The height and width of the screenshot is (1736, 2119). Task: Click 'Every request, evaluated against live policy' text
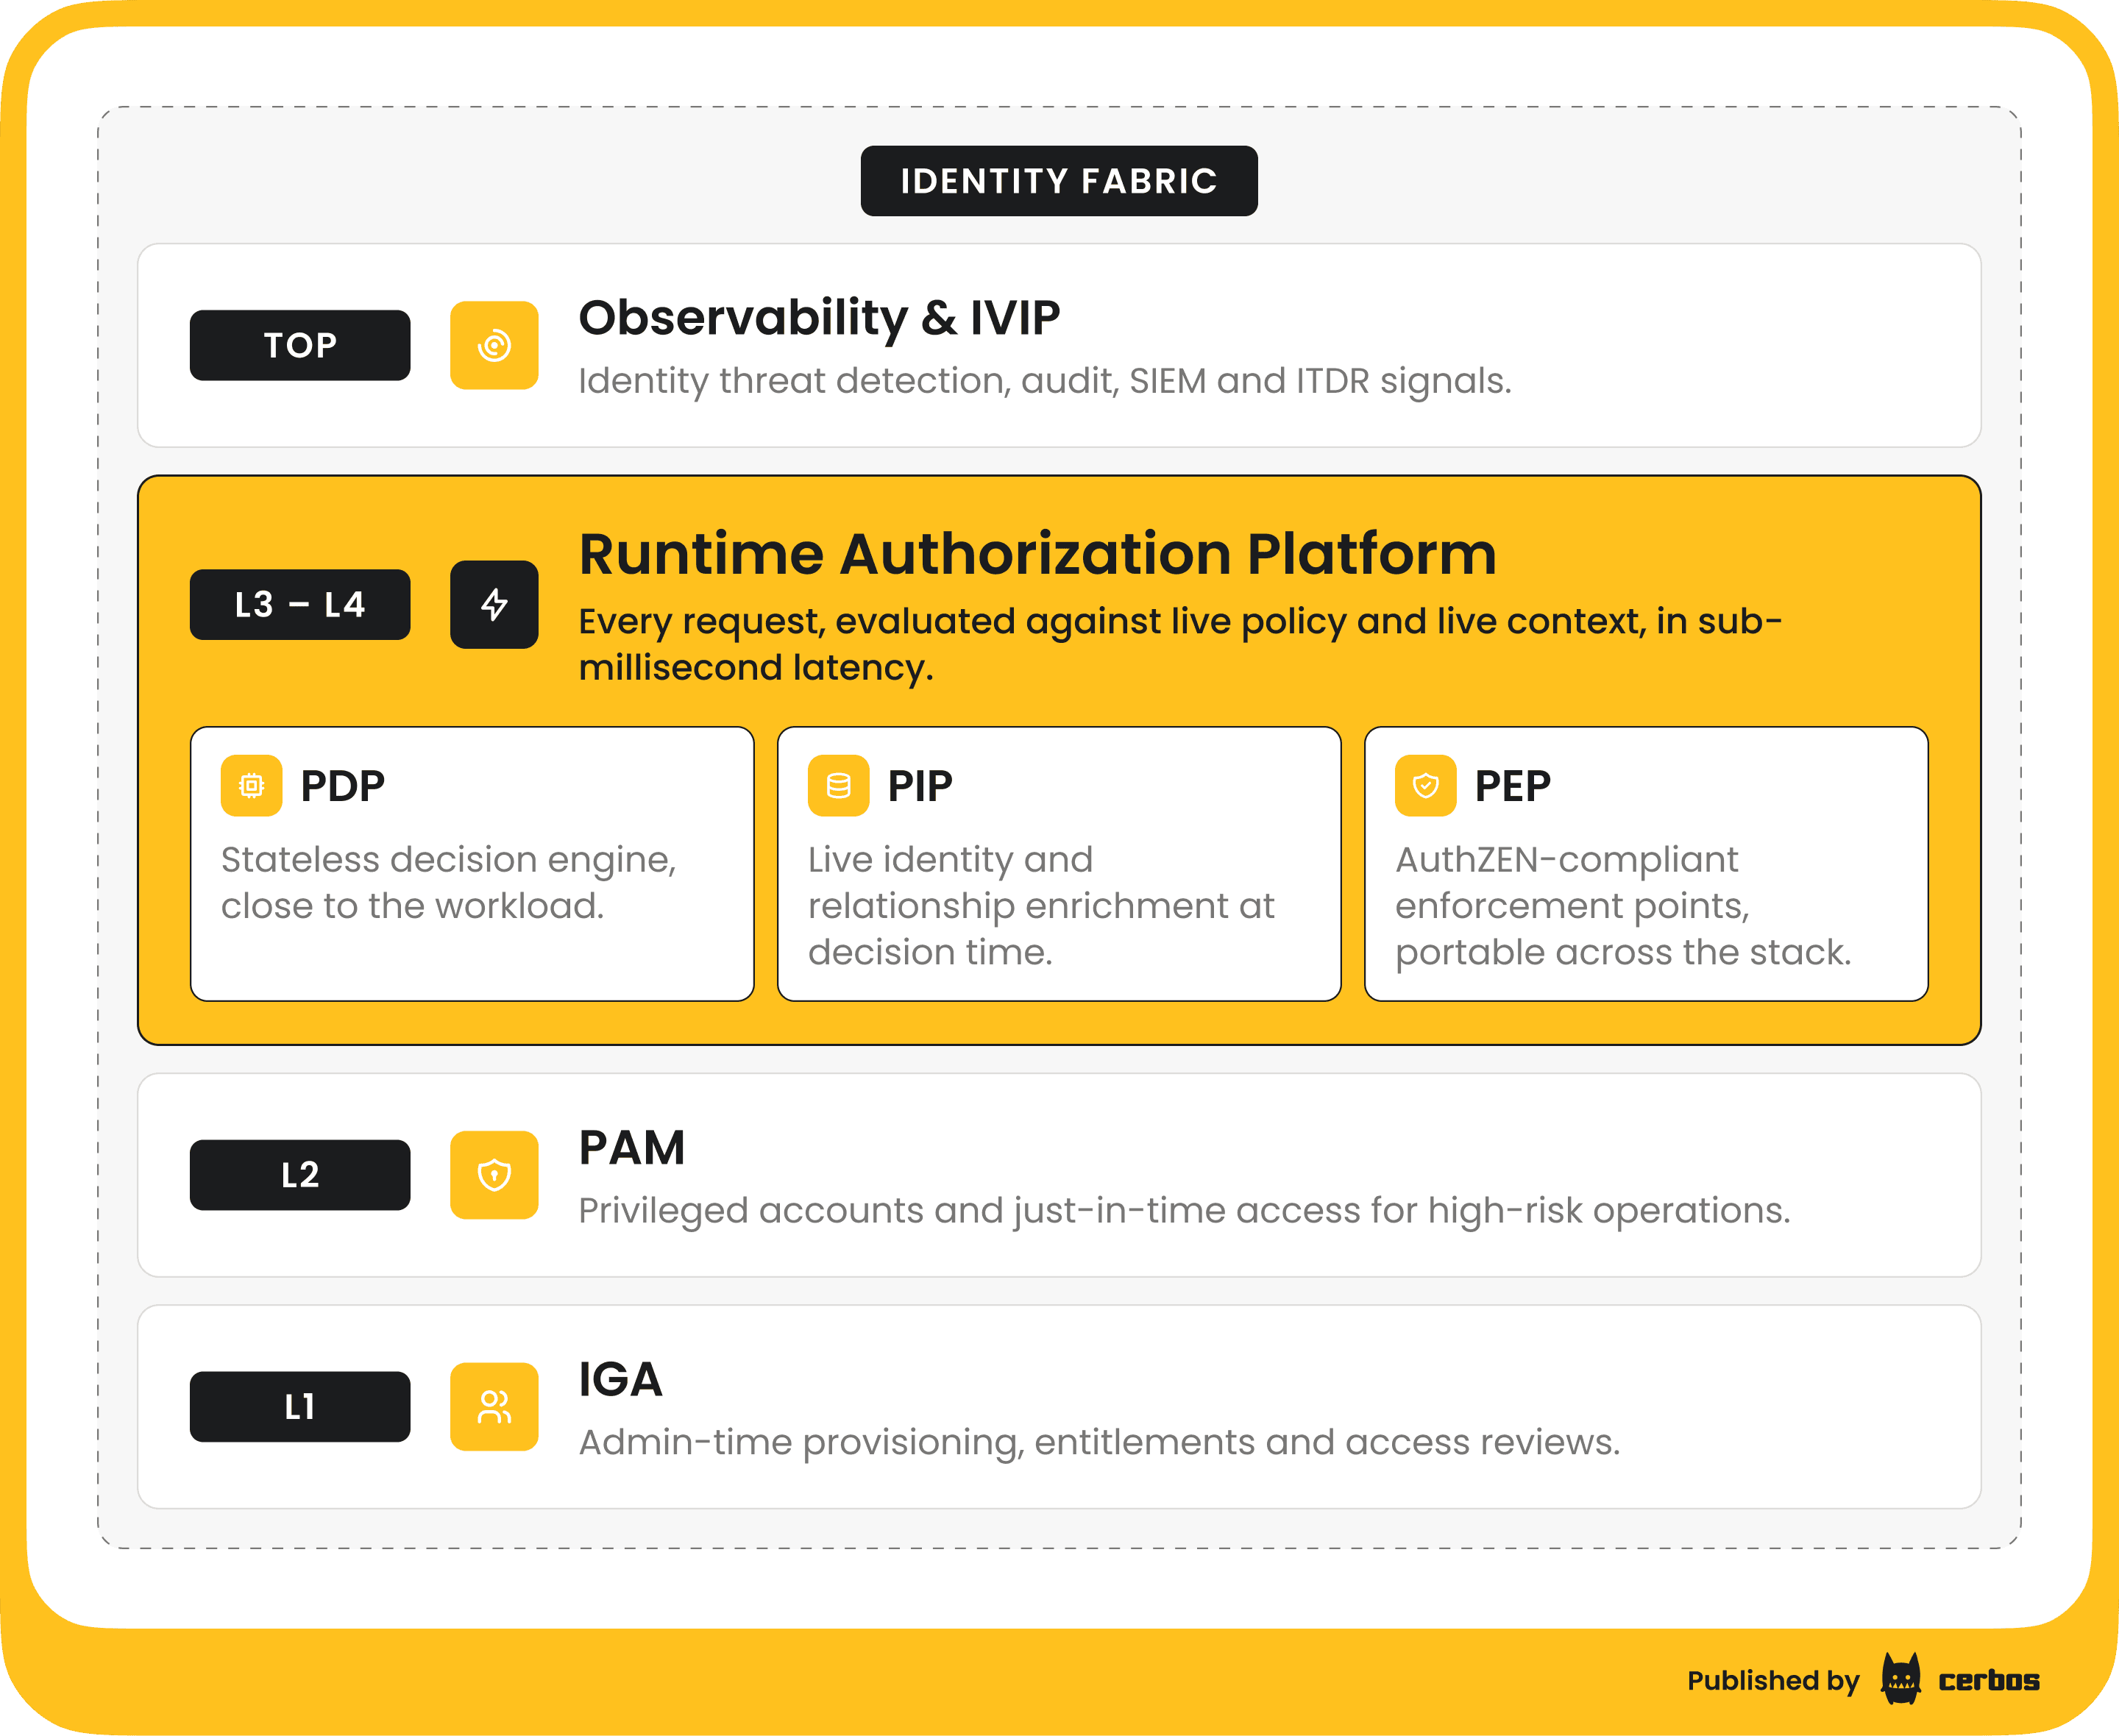[x=1180, y=644]
